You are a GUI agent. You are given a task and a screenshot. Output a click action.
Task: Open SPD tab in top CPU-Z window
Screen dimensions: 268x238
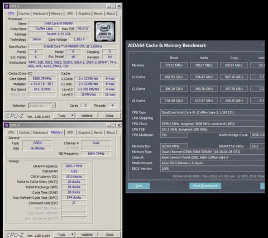70,13
